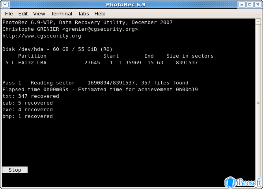The image size is (263, 189).
Task: Click the vertical scrollbar handle
Action: (258, 102)
